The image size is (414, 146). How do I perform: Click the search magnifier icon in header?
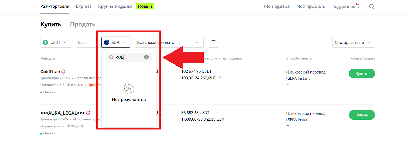[x=372, y=6]
